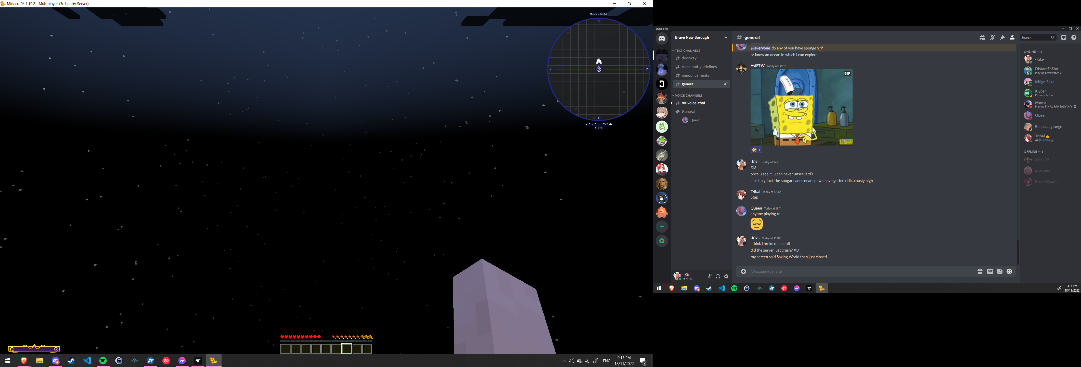Open the Windows notification center
Image resolution: width=1081 pixels, height=367 pixels.
tap(643, 361)
